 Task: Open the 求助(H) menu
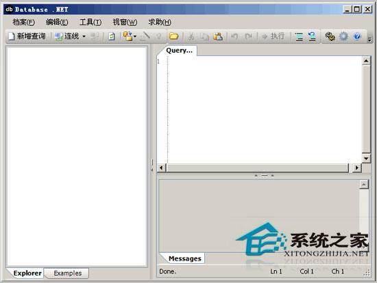coord(160,22)
